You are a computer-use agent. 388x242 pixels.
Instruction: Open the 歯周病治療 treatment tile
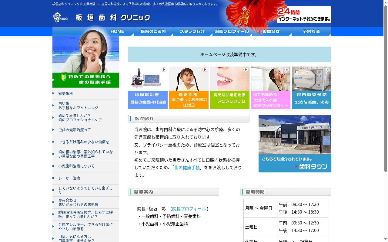click(x=148, y=88)
